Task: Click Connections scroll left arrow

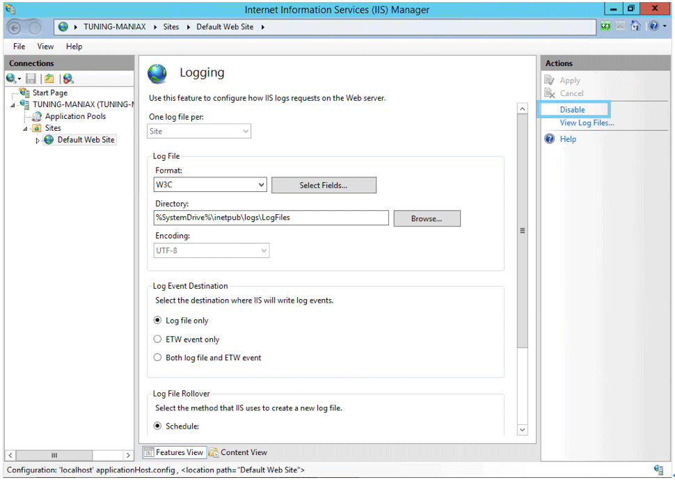Action: (x=10, y=455)
